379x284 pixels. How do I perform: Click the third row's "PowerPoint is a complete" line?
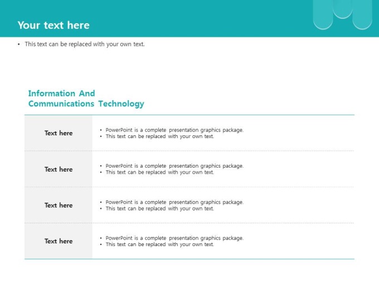point(174,202)
